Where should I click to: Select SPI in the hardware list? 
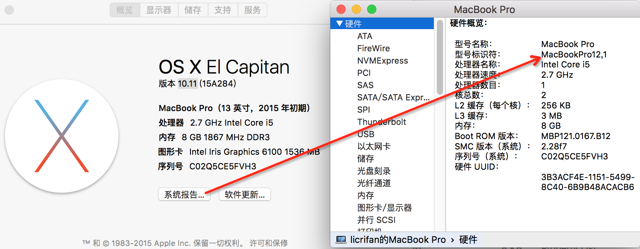tap(363, 110)
